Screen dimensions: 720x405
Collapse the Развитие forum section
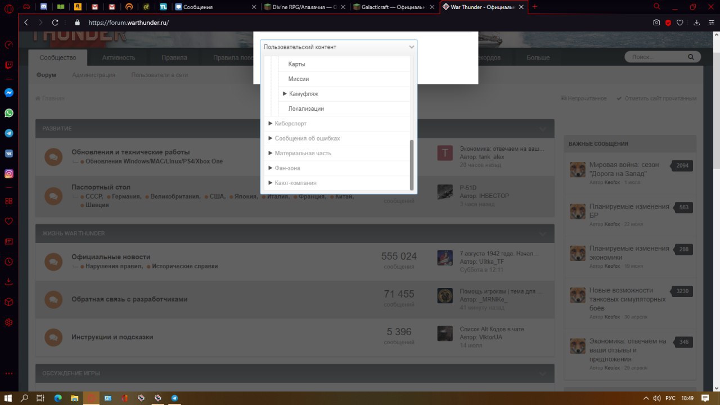point(542,129)
